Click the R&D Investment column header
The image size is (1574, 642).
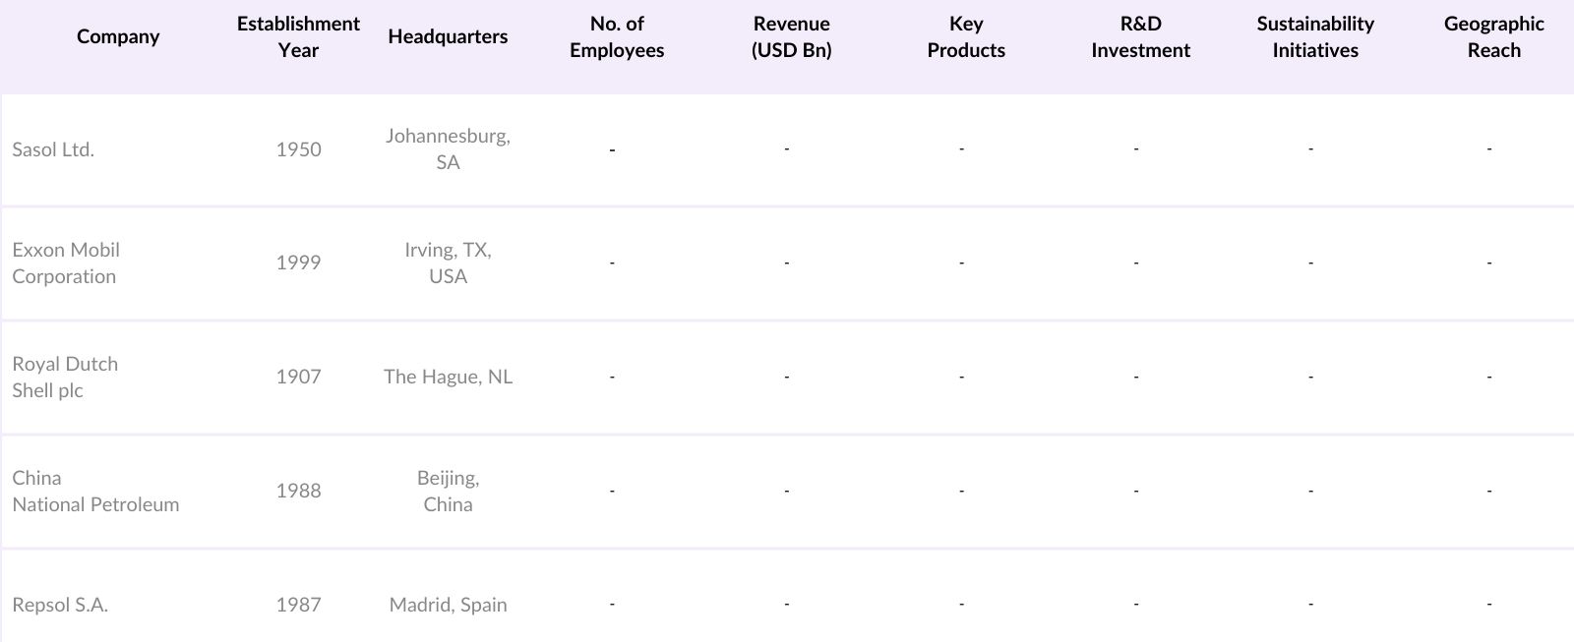pos(1140,37)
